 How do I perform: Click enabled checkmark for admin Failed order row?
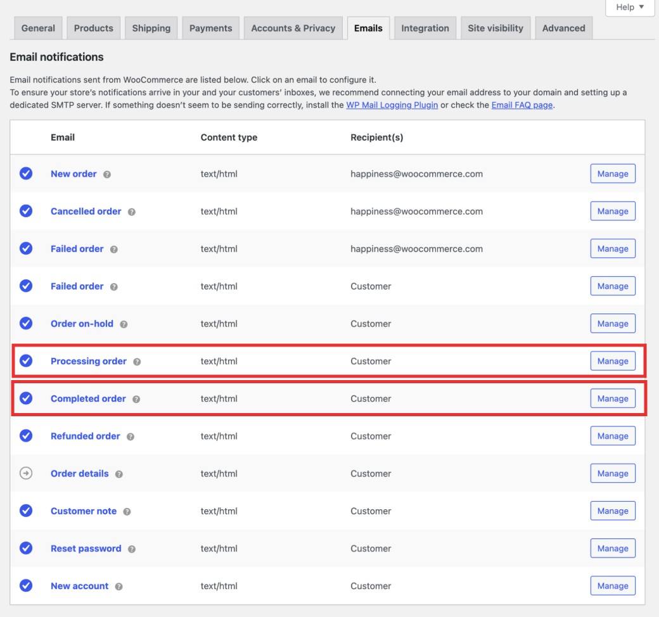(26, 248)
